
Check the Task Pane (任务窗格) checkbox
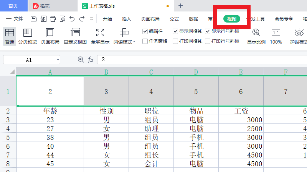click(145, 41)
